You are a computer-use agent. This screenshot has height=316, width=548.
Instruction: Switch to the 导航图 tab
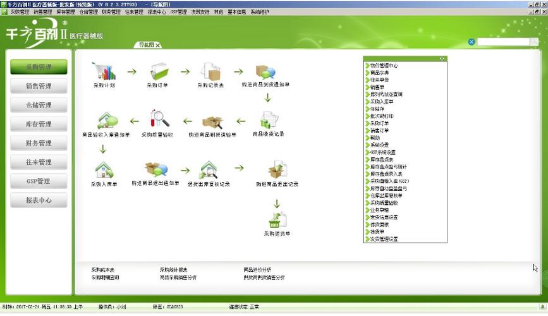pos(146,45)
